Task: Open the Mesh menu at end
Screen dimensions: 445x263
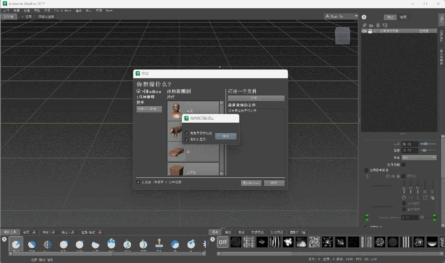Action: 109,10
